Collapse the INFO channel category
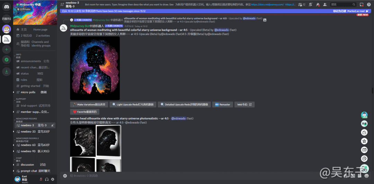 [19, 56]
